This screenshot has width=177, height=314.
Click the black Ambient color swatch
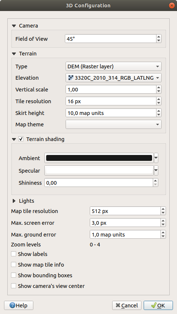(99, 158)
